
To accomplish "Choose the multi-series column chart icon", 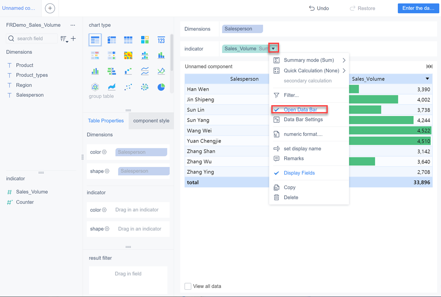I will pos(95,71).
